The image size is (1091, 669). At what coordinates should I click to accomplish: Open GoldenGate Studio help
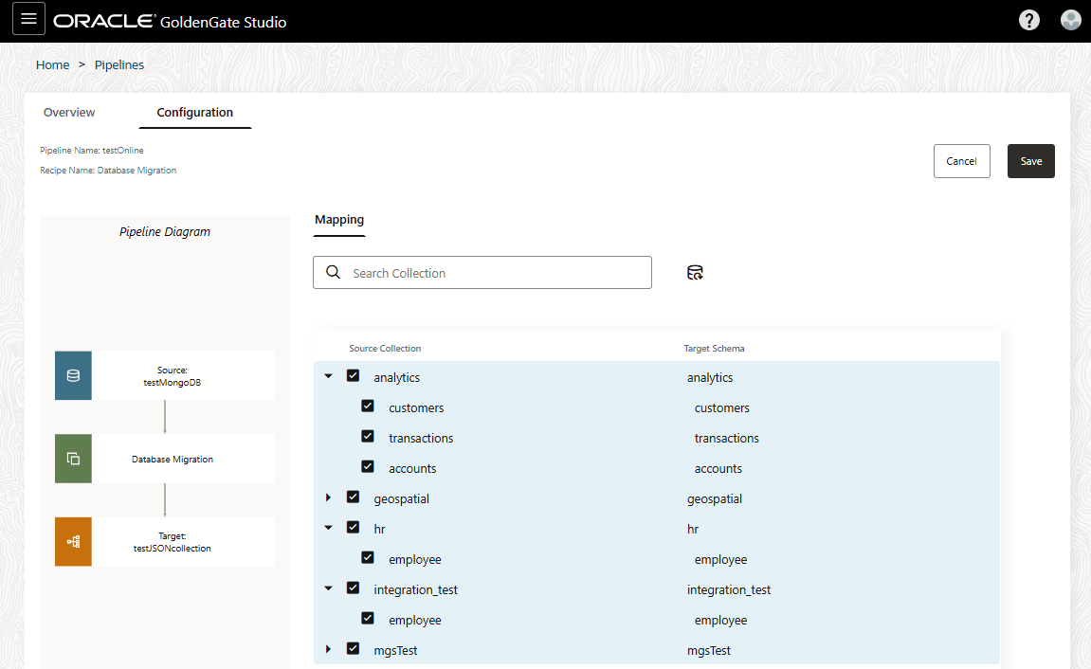pyautogui.click(x=1029, y=19)
